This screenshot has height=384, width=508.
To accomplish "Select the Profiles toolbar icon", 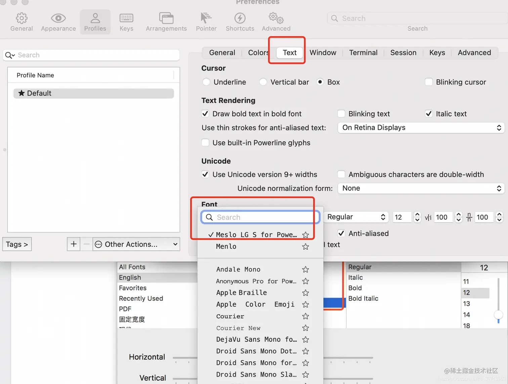I will click(x=95, y=22).
